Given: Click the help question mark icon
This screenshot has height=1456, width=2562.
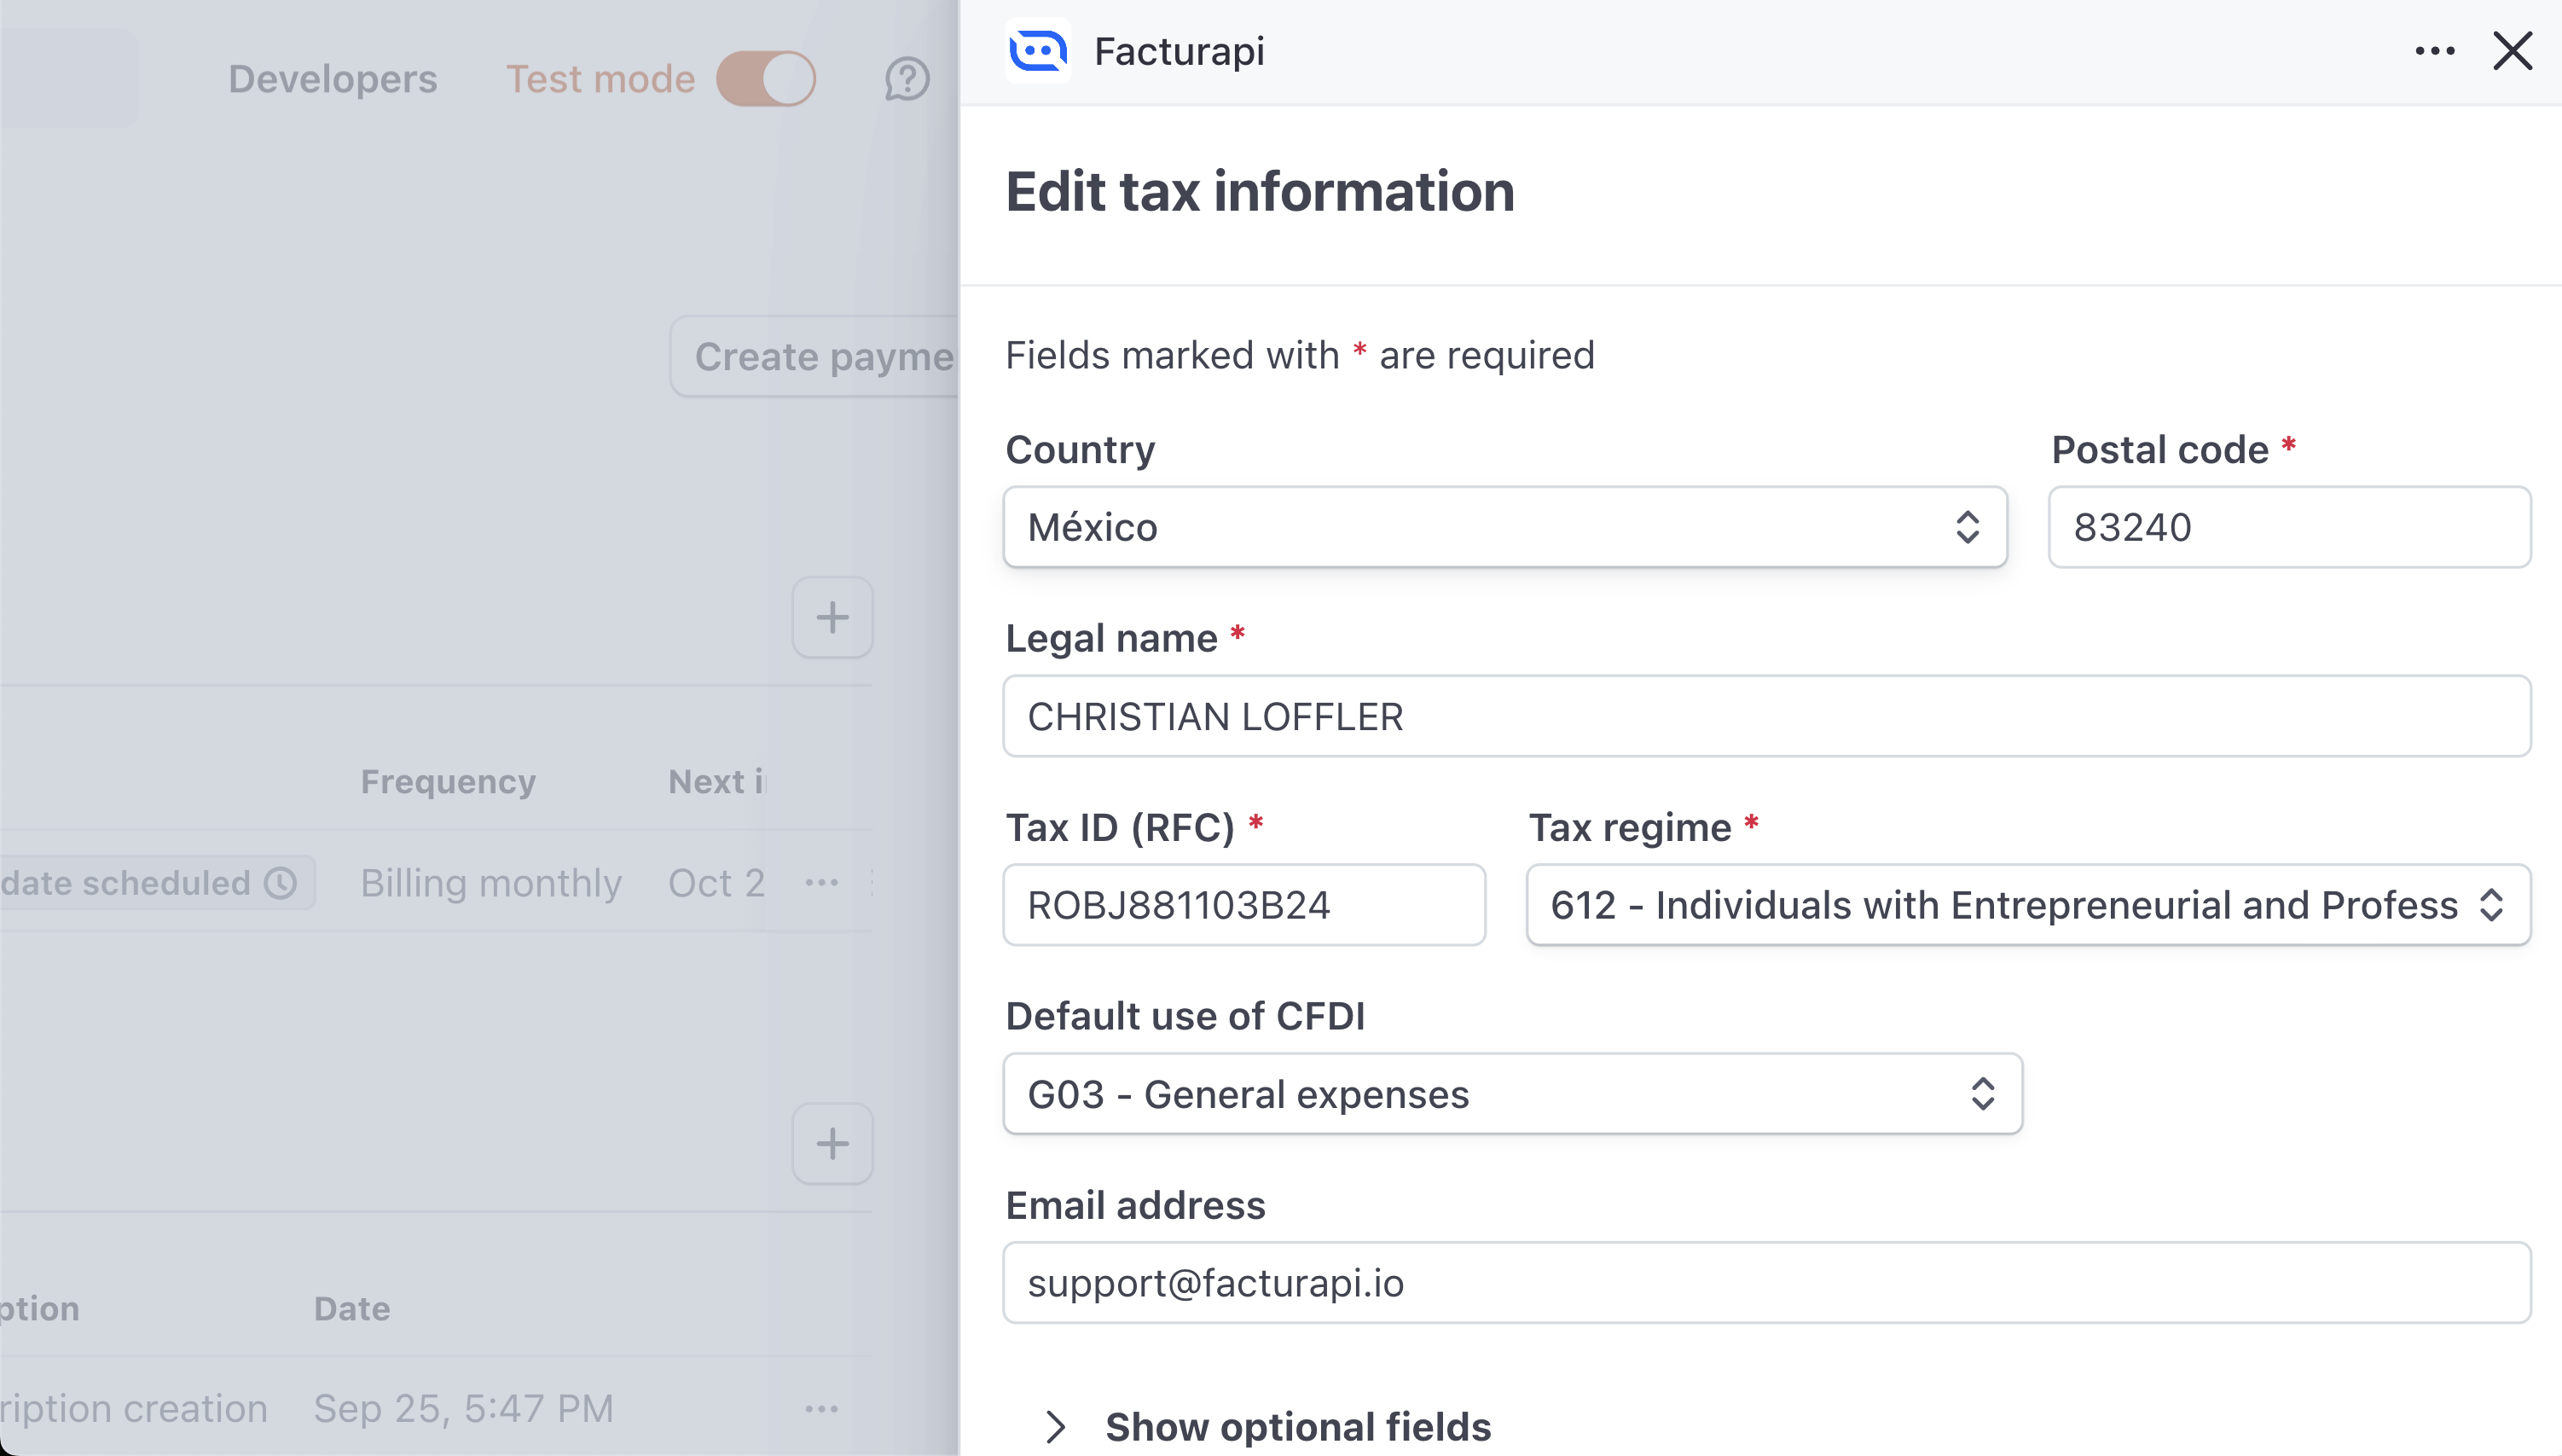Looking at the screenshot, I should pyautogui.click(x=906, y=79).
